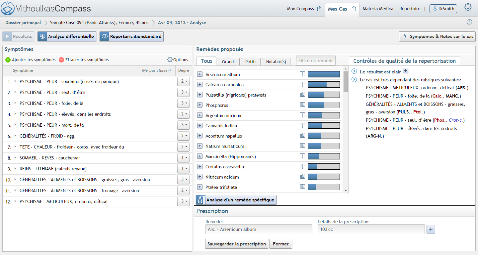Expand symptom row 'REINS - LITHIASE'

click(x=15, y=169)
